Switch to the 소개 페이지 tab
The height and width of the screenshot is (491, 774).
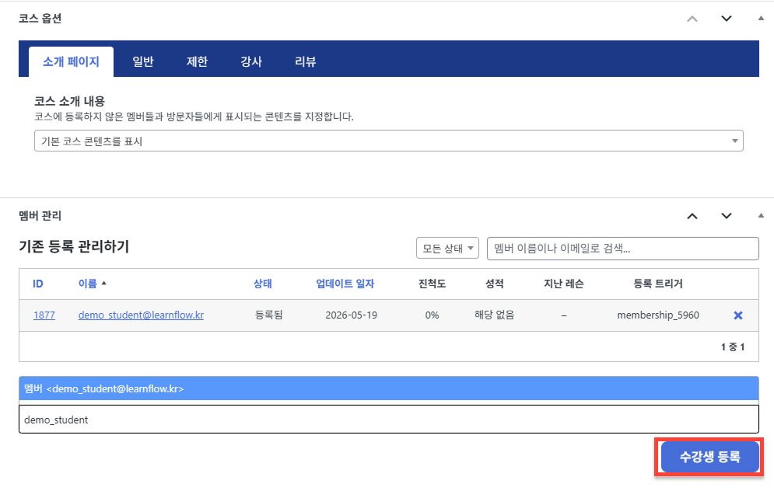tap(71, 61)
